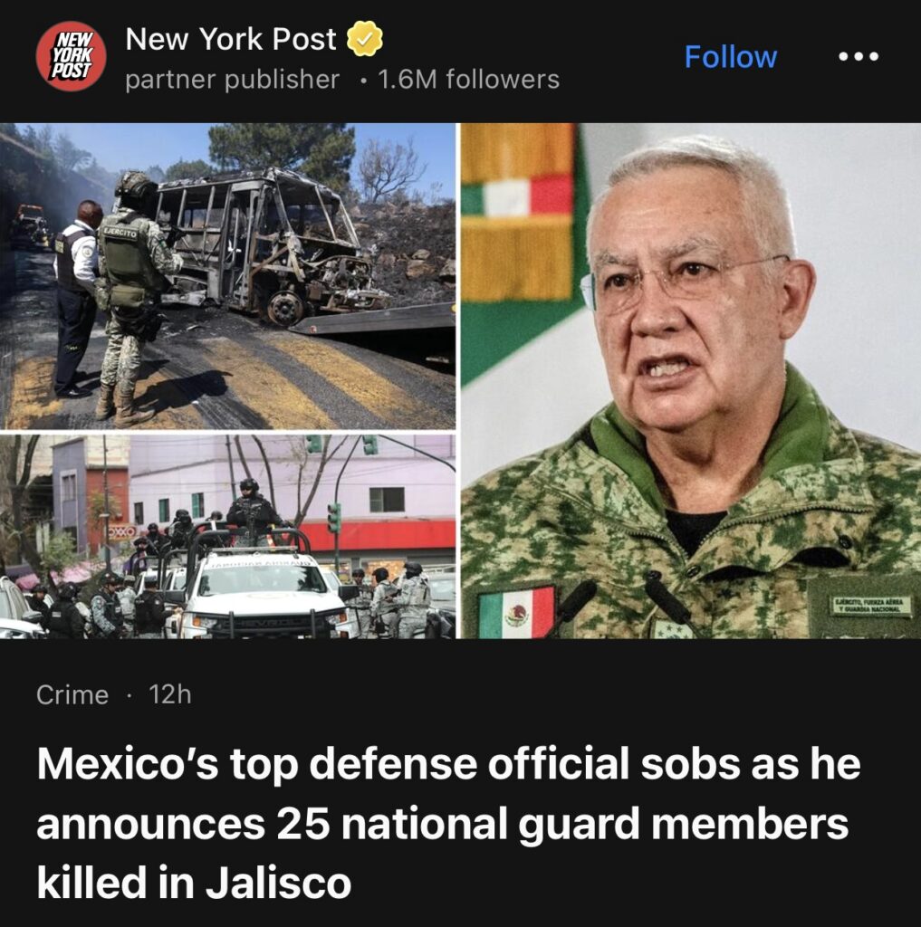This screenshot has width=921, height=927.
Task: Tap the 1.6M followers count
Action: [x=468, y=80]
